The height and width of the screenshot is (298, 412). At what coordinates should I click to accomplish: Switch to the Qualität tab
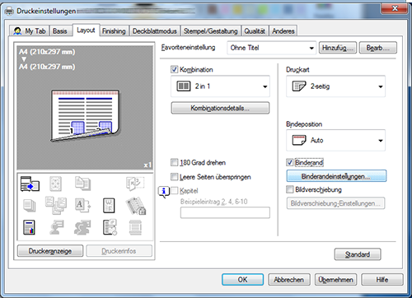255,31
